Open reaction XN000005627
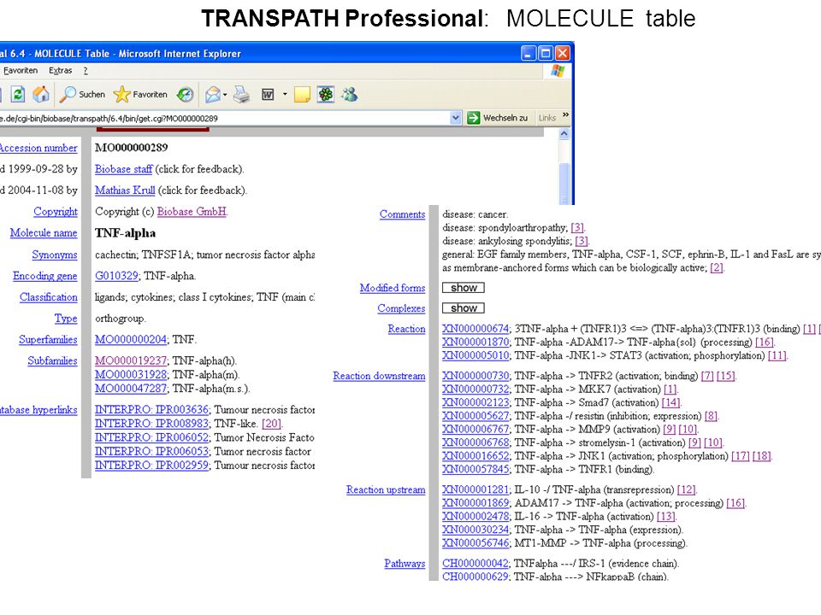 (x=475, y=416)
